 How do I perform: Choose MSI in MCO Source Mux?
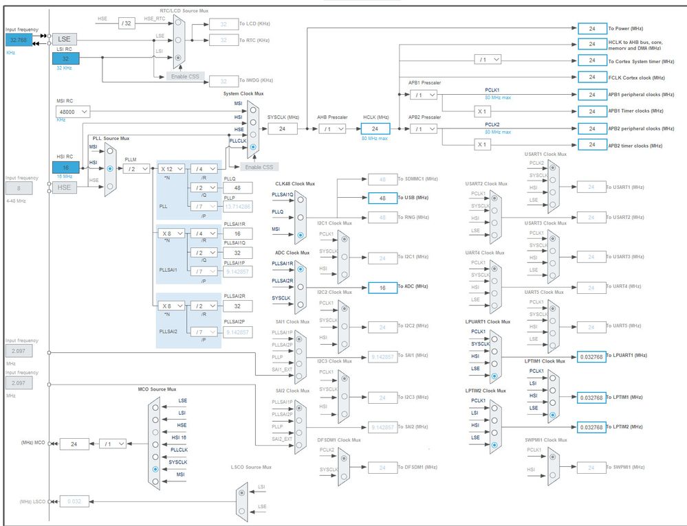(155, 481)
